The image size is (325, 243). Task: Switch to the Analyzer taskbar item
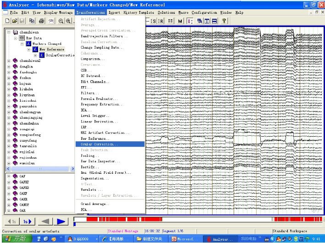pyautogui.click(x=220, y=239)
